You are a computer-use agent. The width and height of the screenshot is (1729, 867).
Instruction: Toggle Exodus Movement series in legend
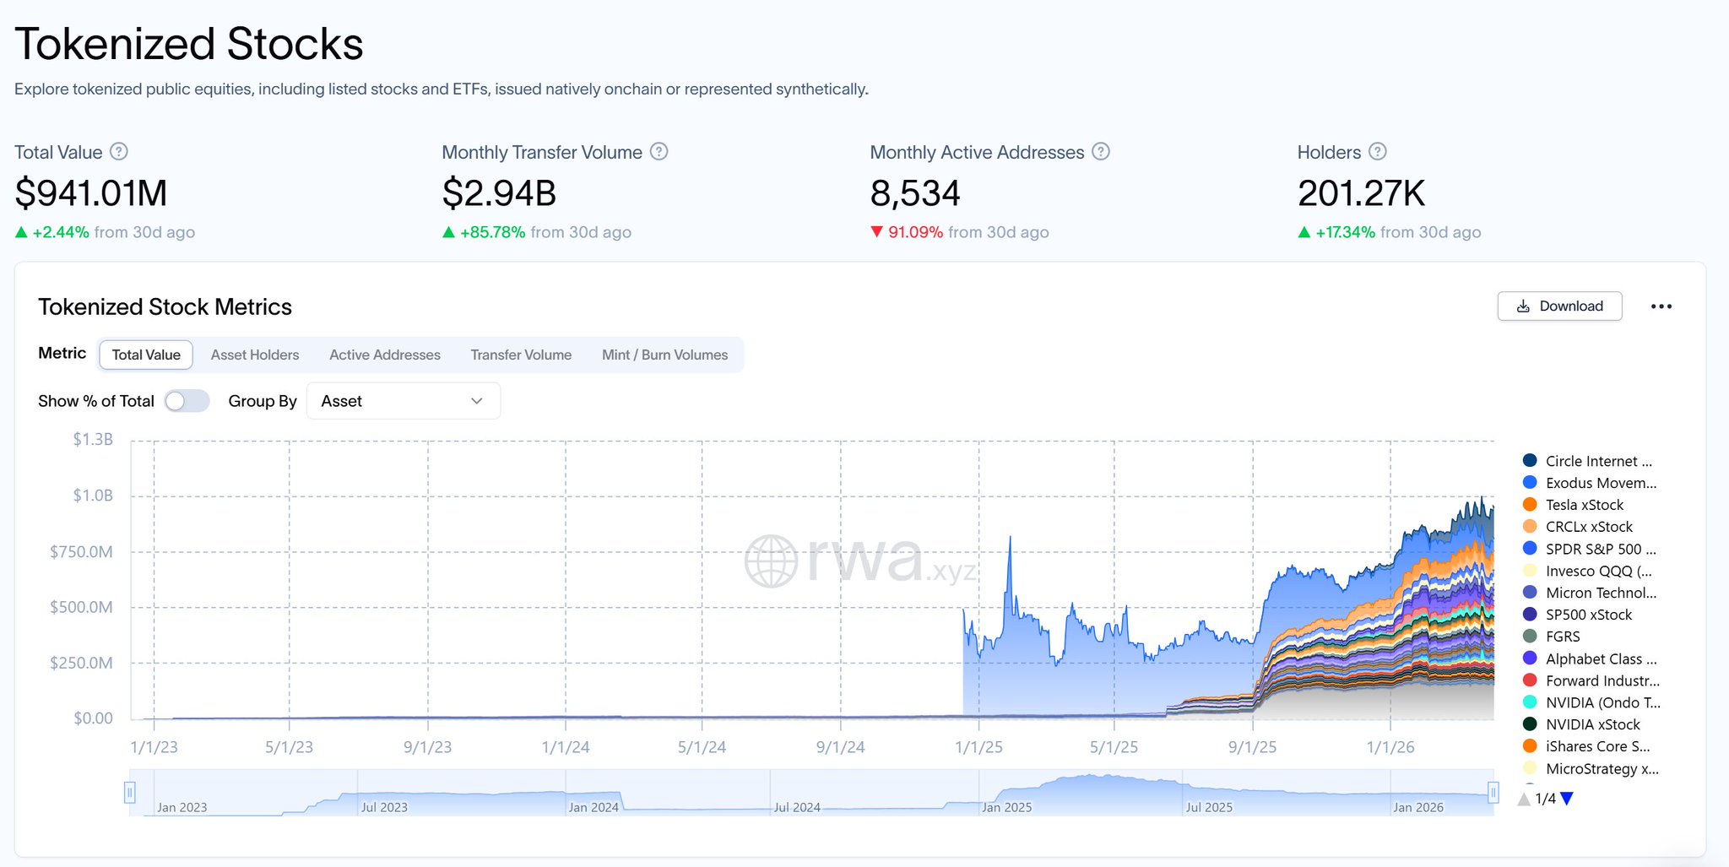click(1590, 483)
